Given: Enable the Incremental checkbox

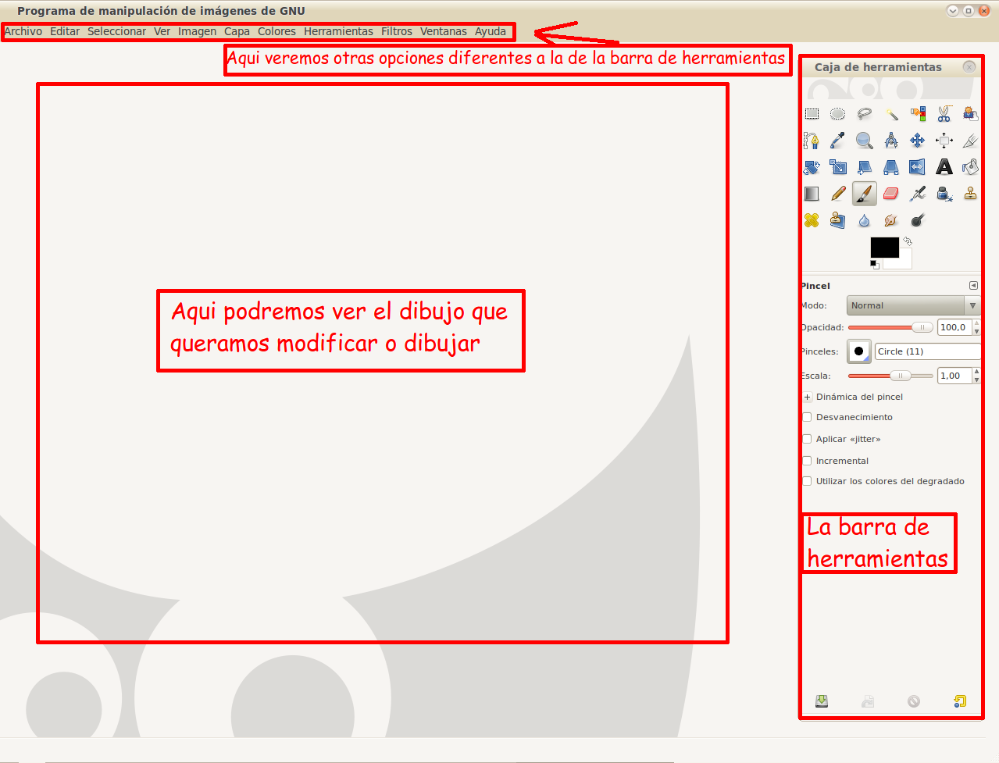Looking at the screenshot, I should pos(807,460).
